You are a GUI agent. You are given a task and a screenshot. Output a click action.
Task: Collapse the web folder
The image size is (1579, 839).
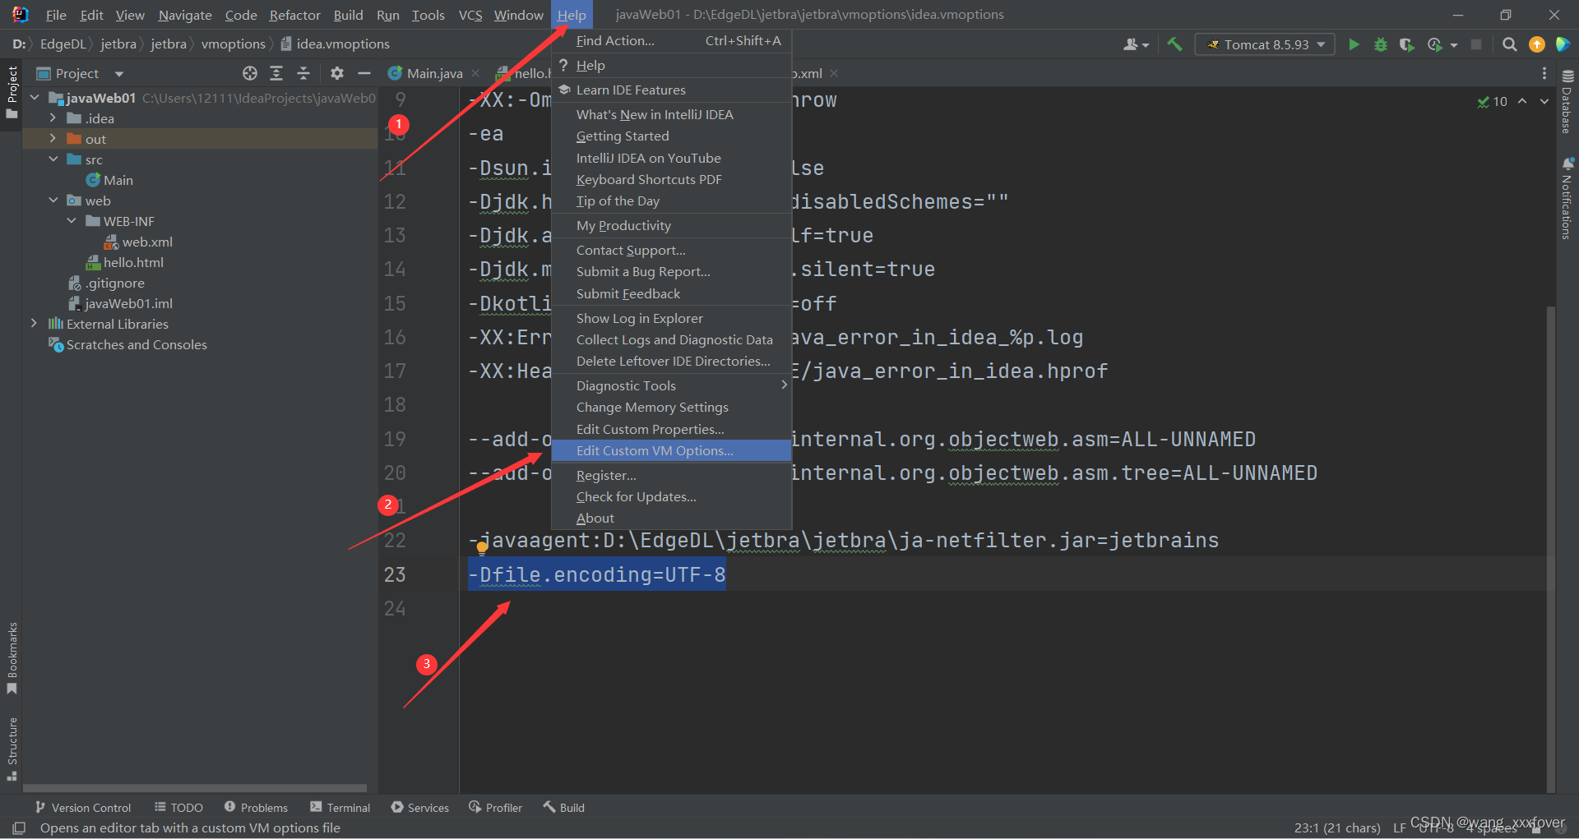click(x=53, y=201)
